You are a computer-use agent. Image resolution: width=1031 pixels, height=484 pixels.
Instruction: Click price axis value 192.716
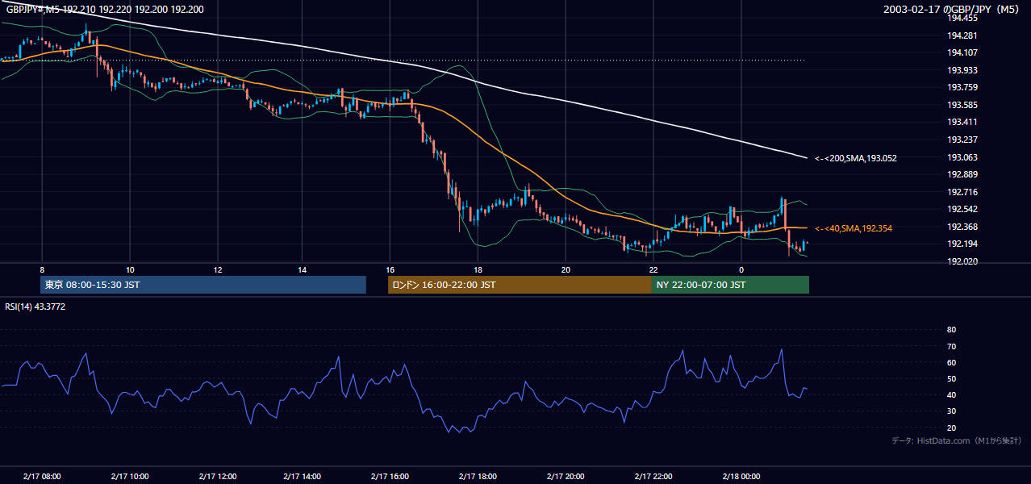coord(962,192)
